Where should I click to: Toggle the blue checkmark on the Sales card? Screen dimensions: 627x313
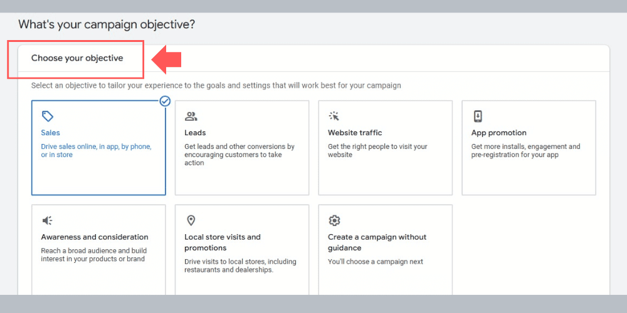[x=165, y=101]
